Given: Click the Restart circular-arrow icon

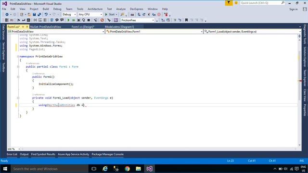Looking at the screenshot, I should pos(83,20).
